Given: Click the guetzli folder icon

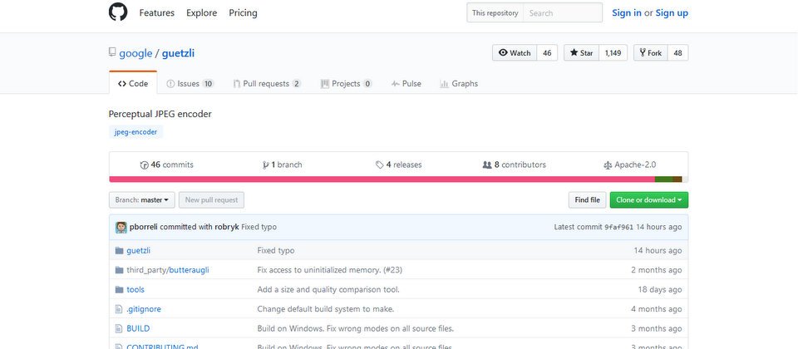Looking at the screenshot, I should click(119, 251).
